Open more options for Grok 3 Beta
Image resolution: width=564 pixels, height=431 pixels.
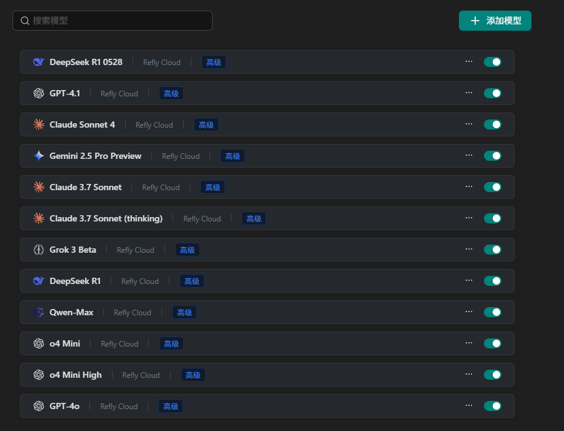tap(469, 250)
